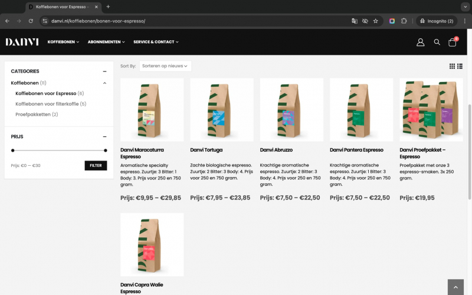The height and width of the screenshot is (295, 472).
Task: Reload the page with the refresh icon
Action: (x=31, y=21)
